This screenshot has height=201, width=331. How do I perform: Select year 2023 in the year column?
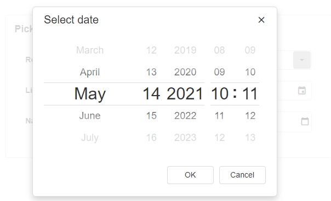[x=185, y=138]
